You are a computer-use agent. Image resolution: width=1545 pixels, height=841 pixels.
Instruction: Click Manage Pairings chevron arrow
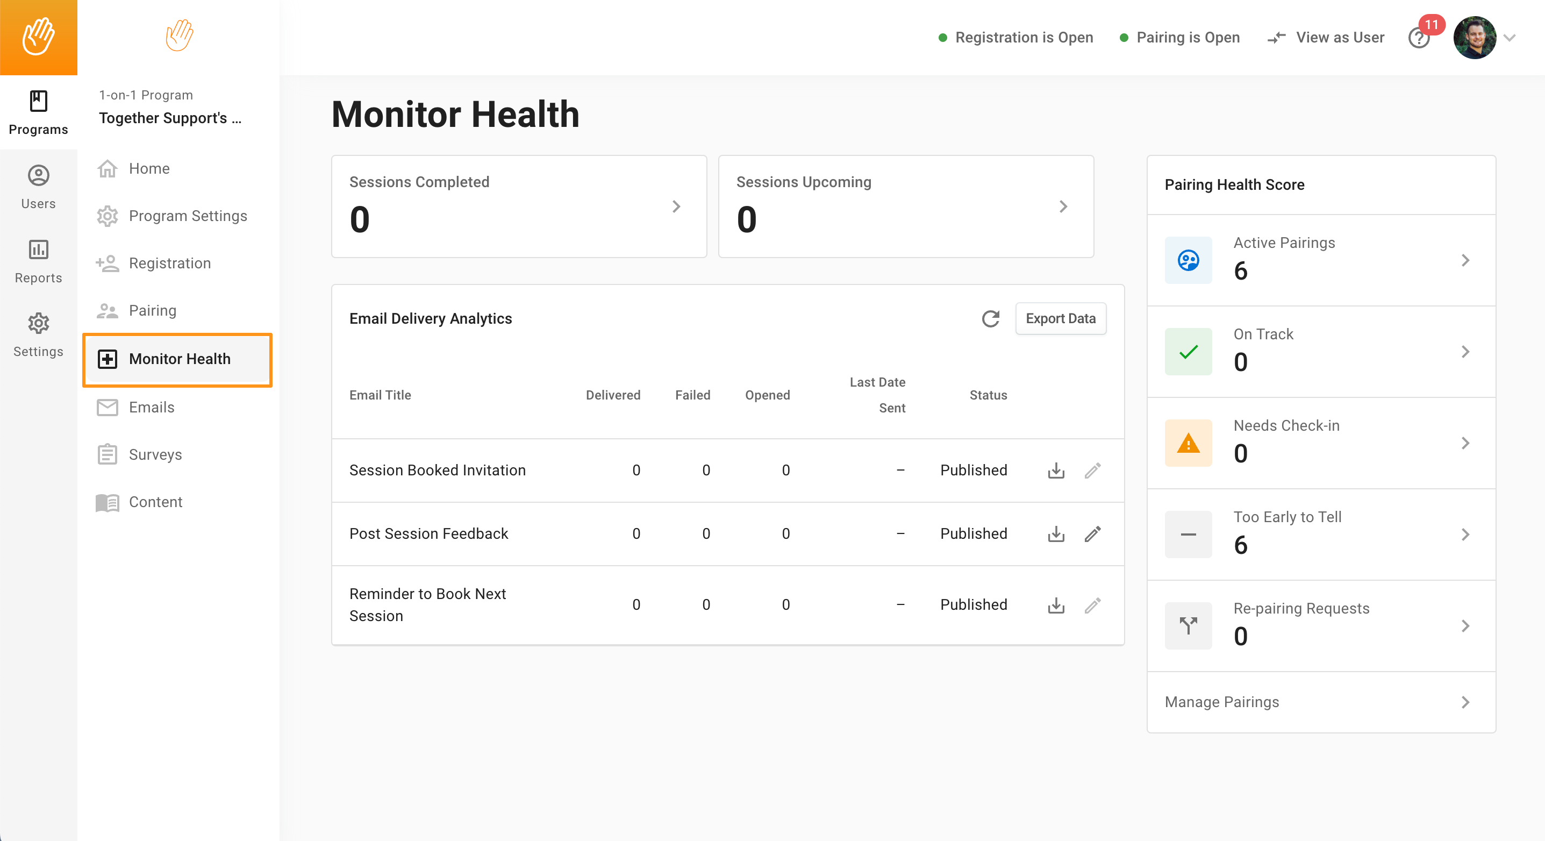pos(1464,702)
